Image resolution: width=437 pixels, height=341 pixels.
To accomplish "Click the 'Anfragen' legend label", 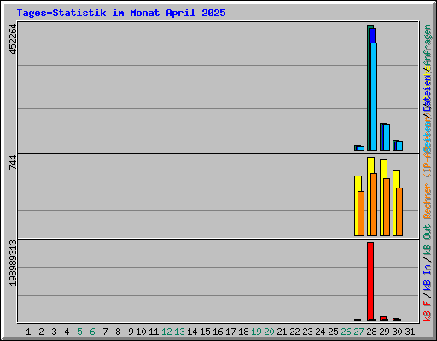I will point(428,45).
